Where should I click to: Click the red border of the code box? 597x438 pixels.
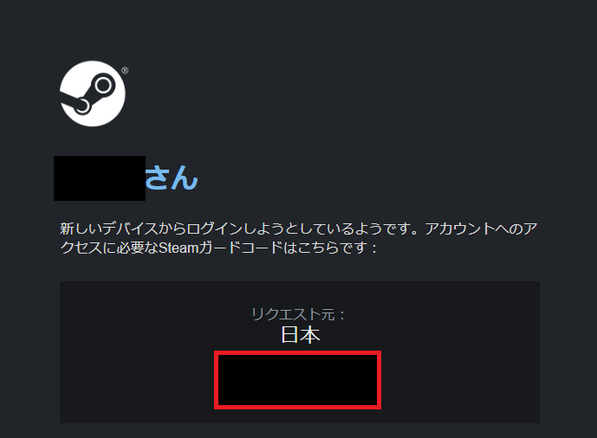[298, 352]
